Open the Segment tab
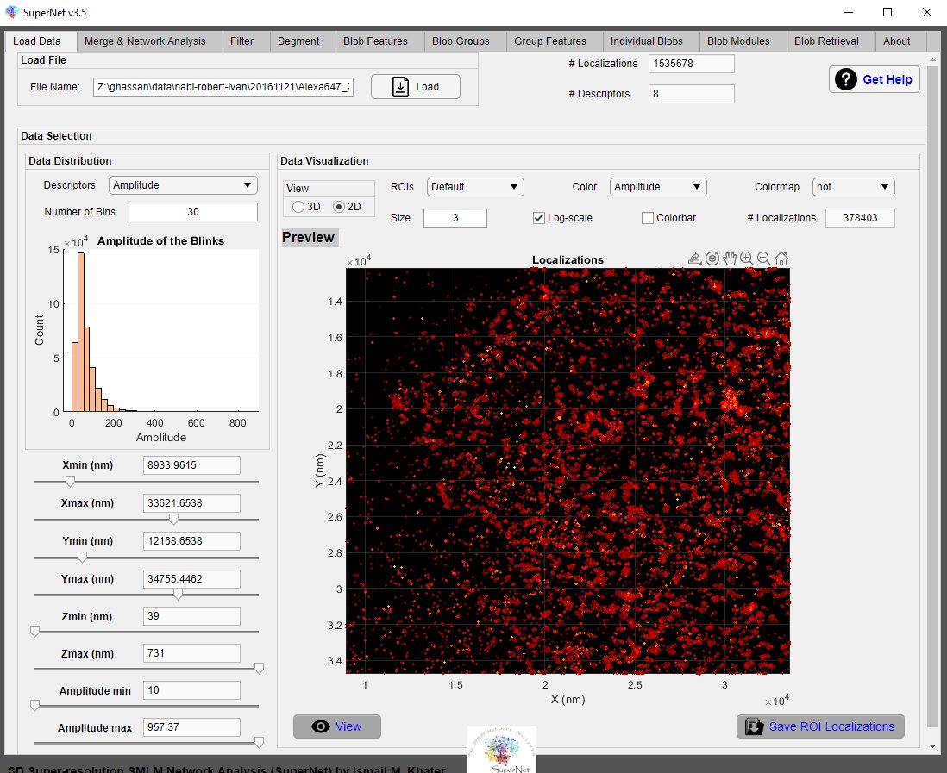 [298, 41]
